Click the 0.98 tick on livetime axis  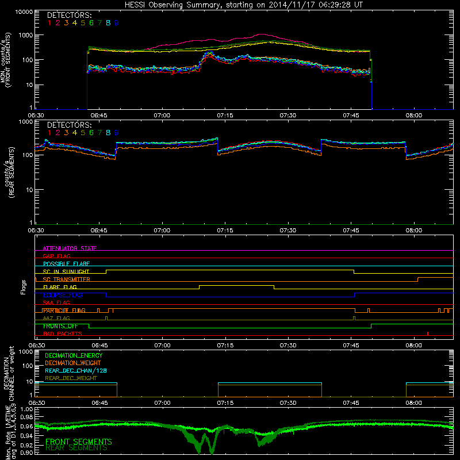click(26, 417)
